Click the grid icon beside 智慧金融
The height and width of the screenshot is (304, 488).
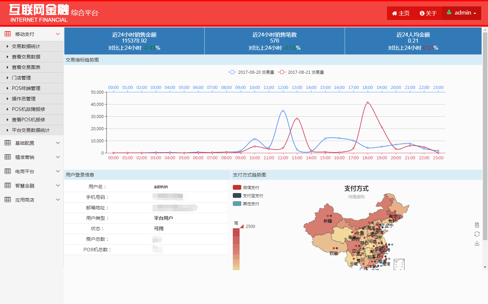pos(8,186)
